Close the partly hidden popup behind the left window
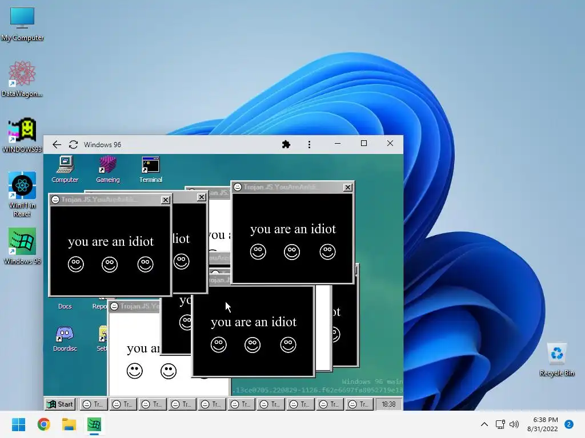The width and height of the screenshot is (585, 438). [x=202, y=197]
